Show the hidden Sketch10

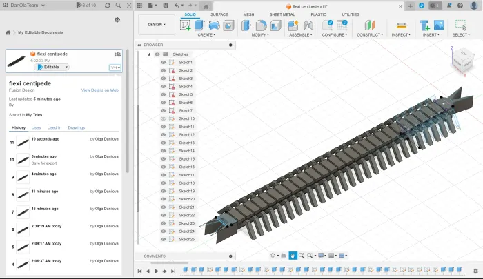click(164, 118)
